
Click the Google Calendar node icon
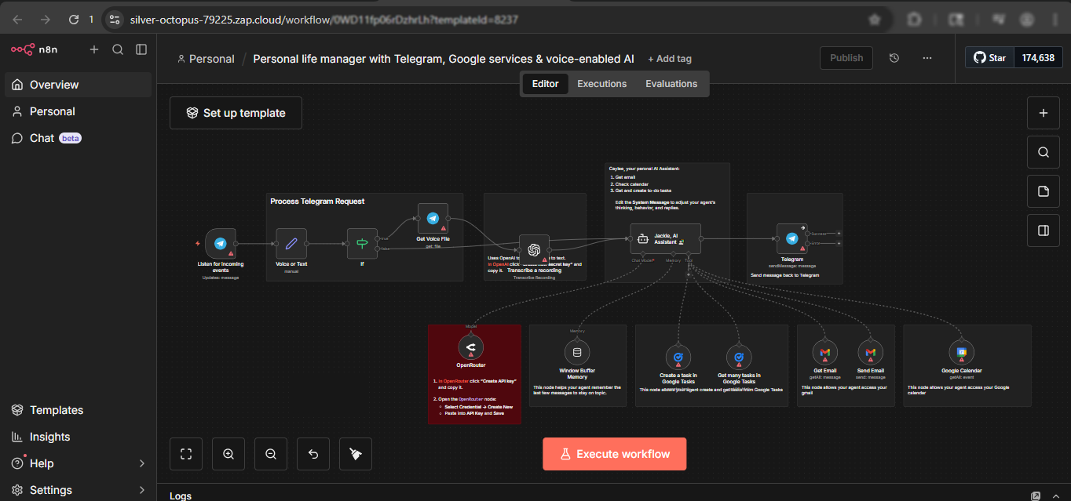961,353
